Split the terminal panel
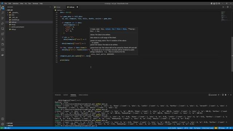Screen dimensions: 233x131 [x=223, y=95]
